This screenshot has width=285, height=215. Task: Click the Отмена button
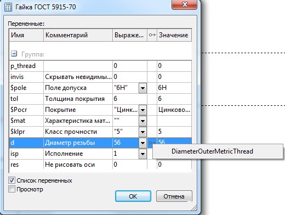[174, 196]
